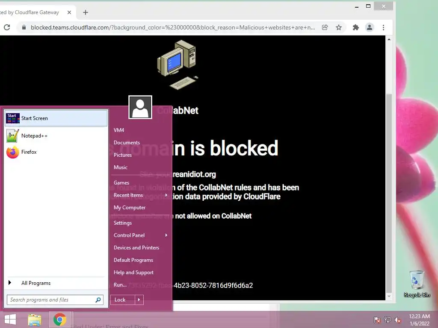
Task: Open File Explorer from the taskbar
Action: (x=35, y=319)
